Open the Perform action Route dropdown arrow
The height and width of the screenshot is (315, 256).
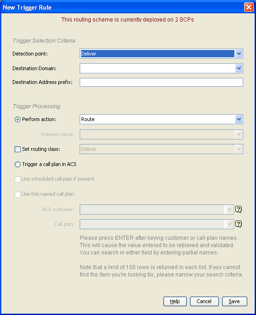point(239,119)
